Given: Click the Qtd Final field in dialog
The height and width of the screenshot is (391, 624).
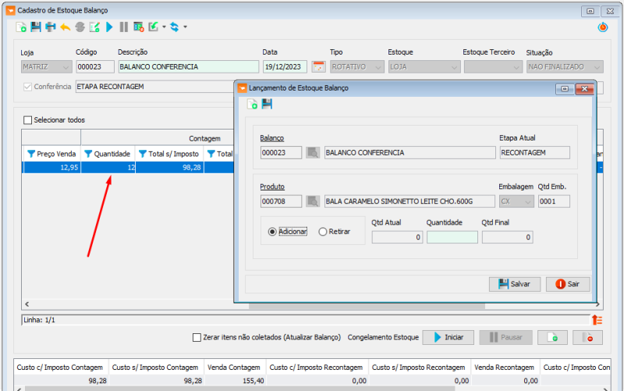Looking at the screenshot, I should point(508,237).
